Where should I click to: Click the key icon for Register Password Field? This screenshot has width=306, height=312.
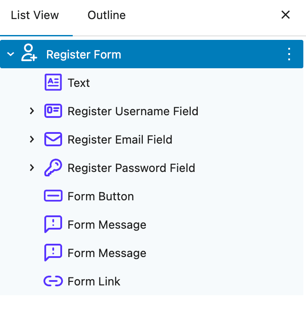[x=53, y=168]
